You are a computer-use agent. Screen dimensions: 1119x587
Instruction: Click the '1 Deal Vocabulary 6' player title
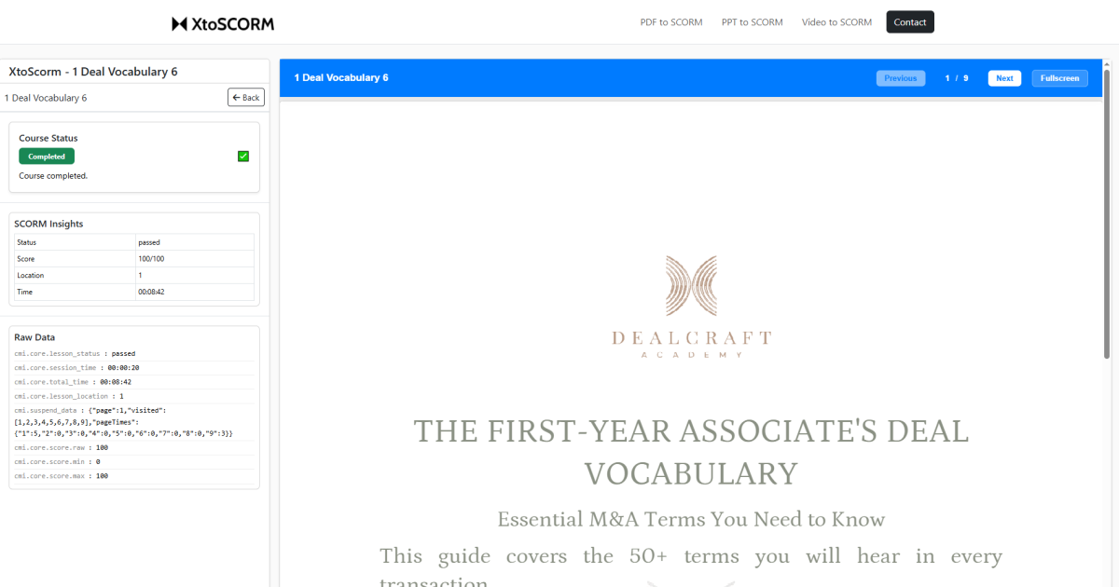pyautogui.click(x=341, y=78)
